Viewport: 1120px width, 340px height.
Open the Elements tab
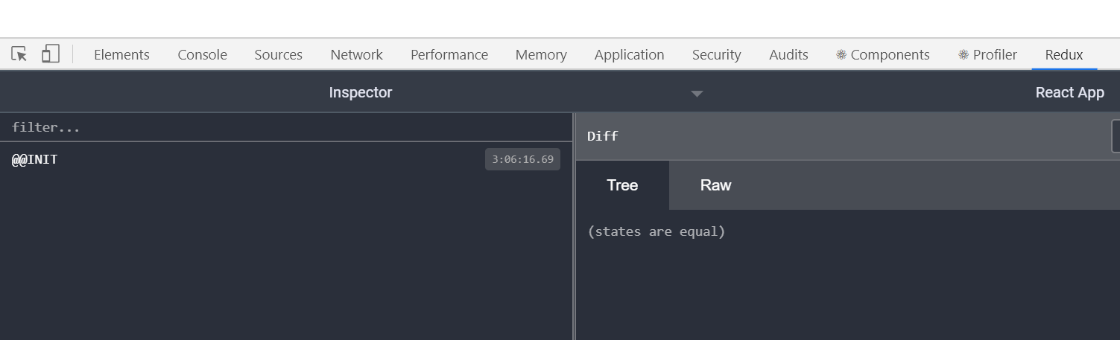[121, 55]
